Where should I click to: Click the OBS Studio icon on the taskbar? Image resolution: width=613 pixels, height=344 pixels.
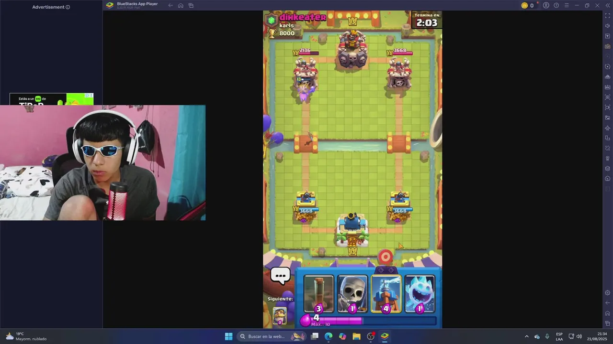(x=371, y=336)
